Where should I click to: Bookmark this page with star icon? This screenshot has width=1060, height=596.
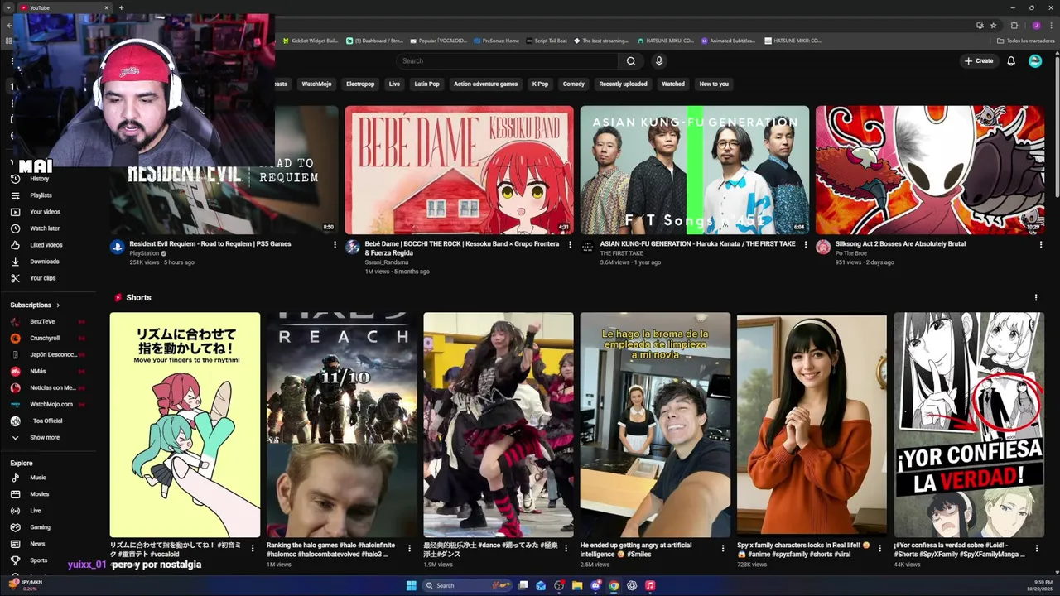click(994, 26)
